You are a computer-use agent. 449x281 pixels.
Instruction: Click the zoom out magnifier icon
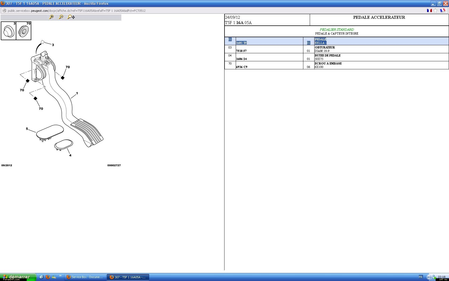coord(61,17)
